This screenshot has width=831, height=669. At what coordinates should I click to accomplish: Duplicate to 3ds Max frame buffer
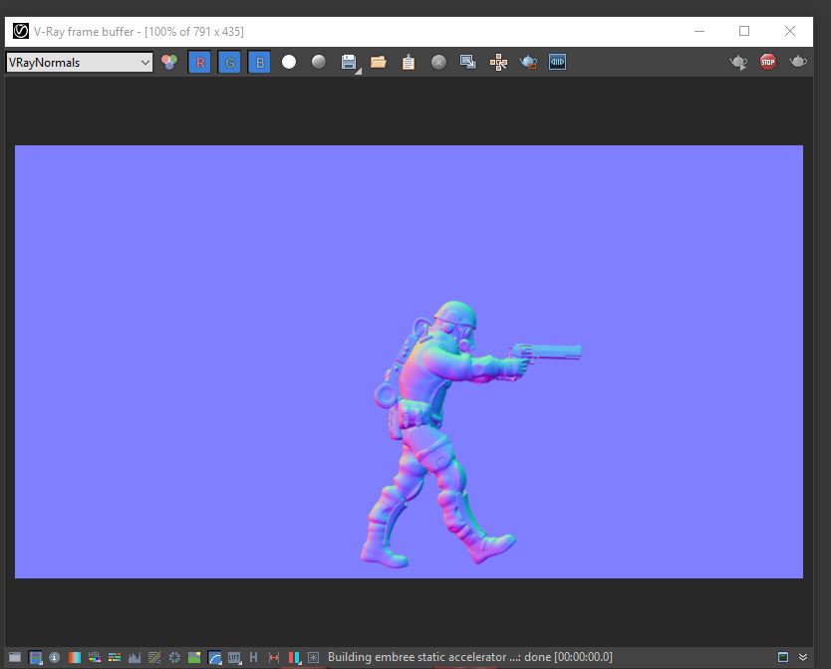468,62
